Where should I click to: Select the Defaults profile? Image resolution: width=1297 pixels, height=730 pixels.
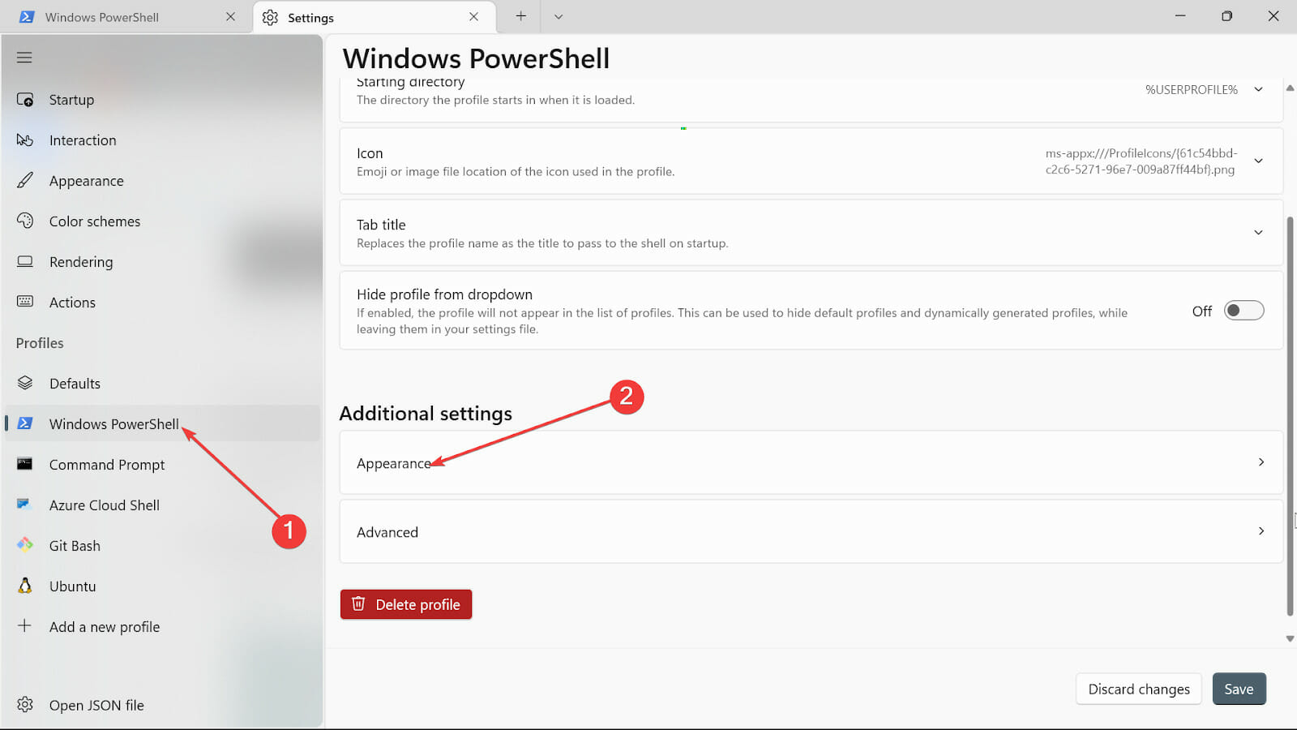[162, 384]
